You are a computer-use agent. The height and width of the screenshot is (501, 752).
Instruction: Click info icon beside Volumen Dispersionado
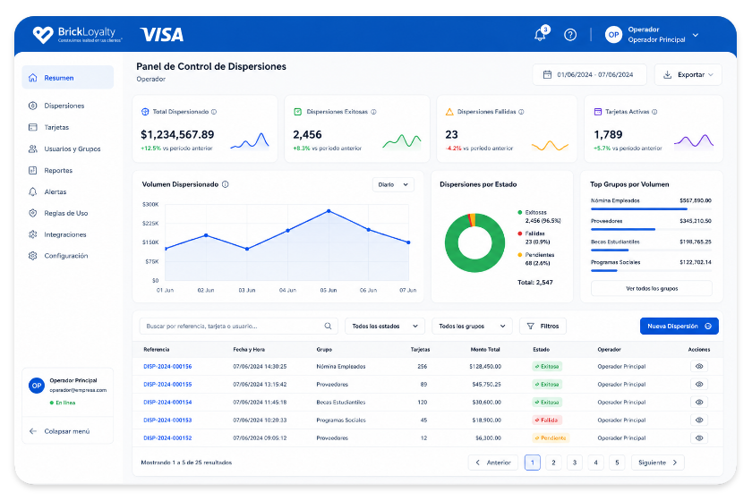tap(226, 184)
